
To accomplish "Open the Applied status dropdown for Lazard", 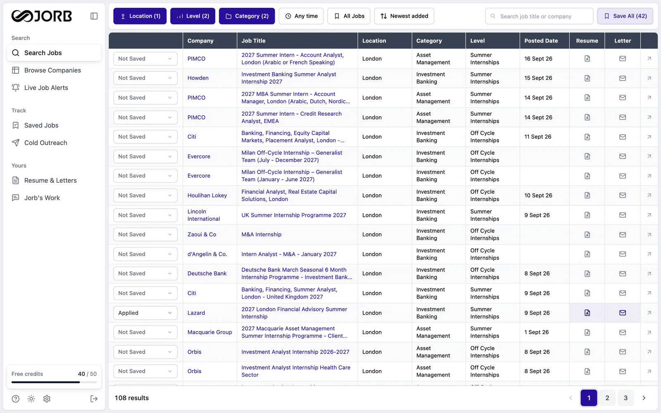I will pyautogui.click(x=145, y=313).
